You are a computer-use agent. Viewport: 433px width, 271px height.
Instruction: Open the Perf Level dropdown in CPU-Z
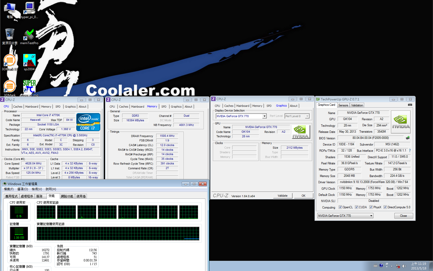307,116
